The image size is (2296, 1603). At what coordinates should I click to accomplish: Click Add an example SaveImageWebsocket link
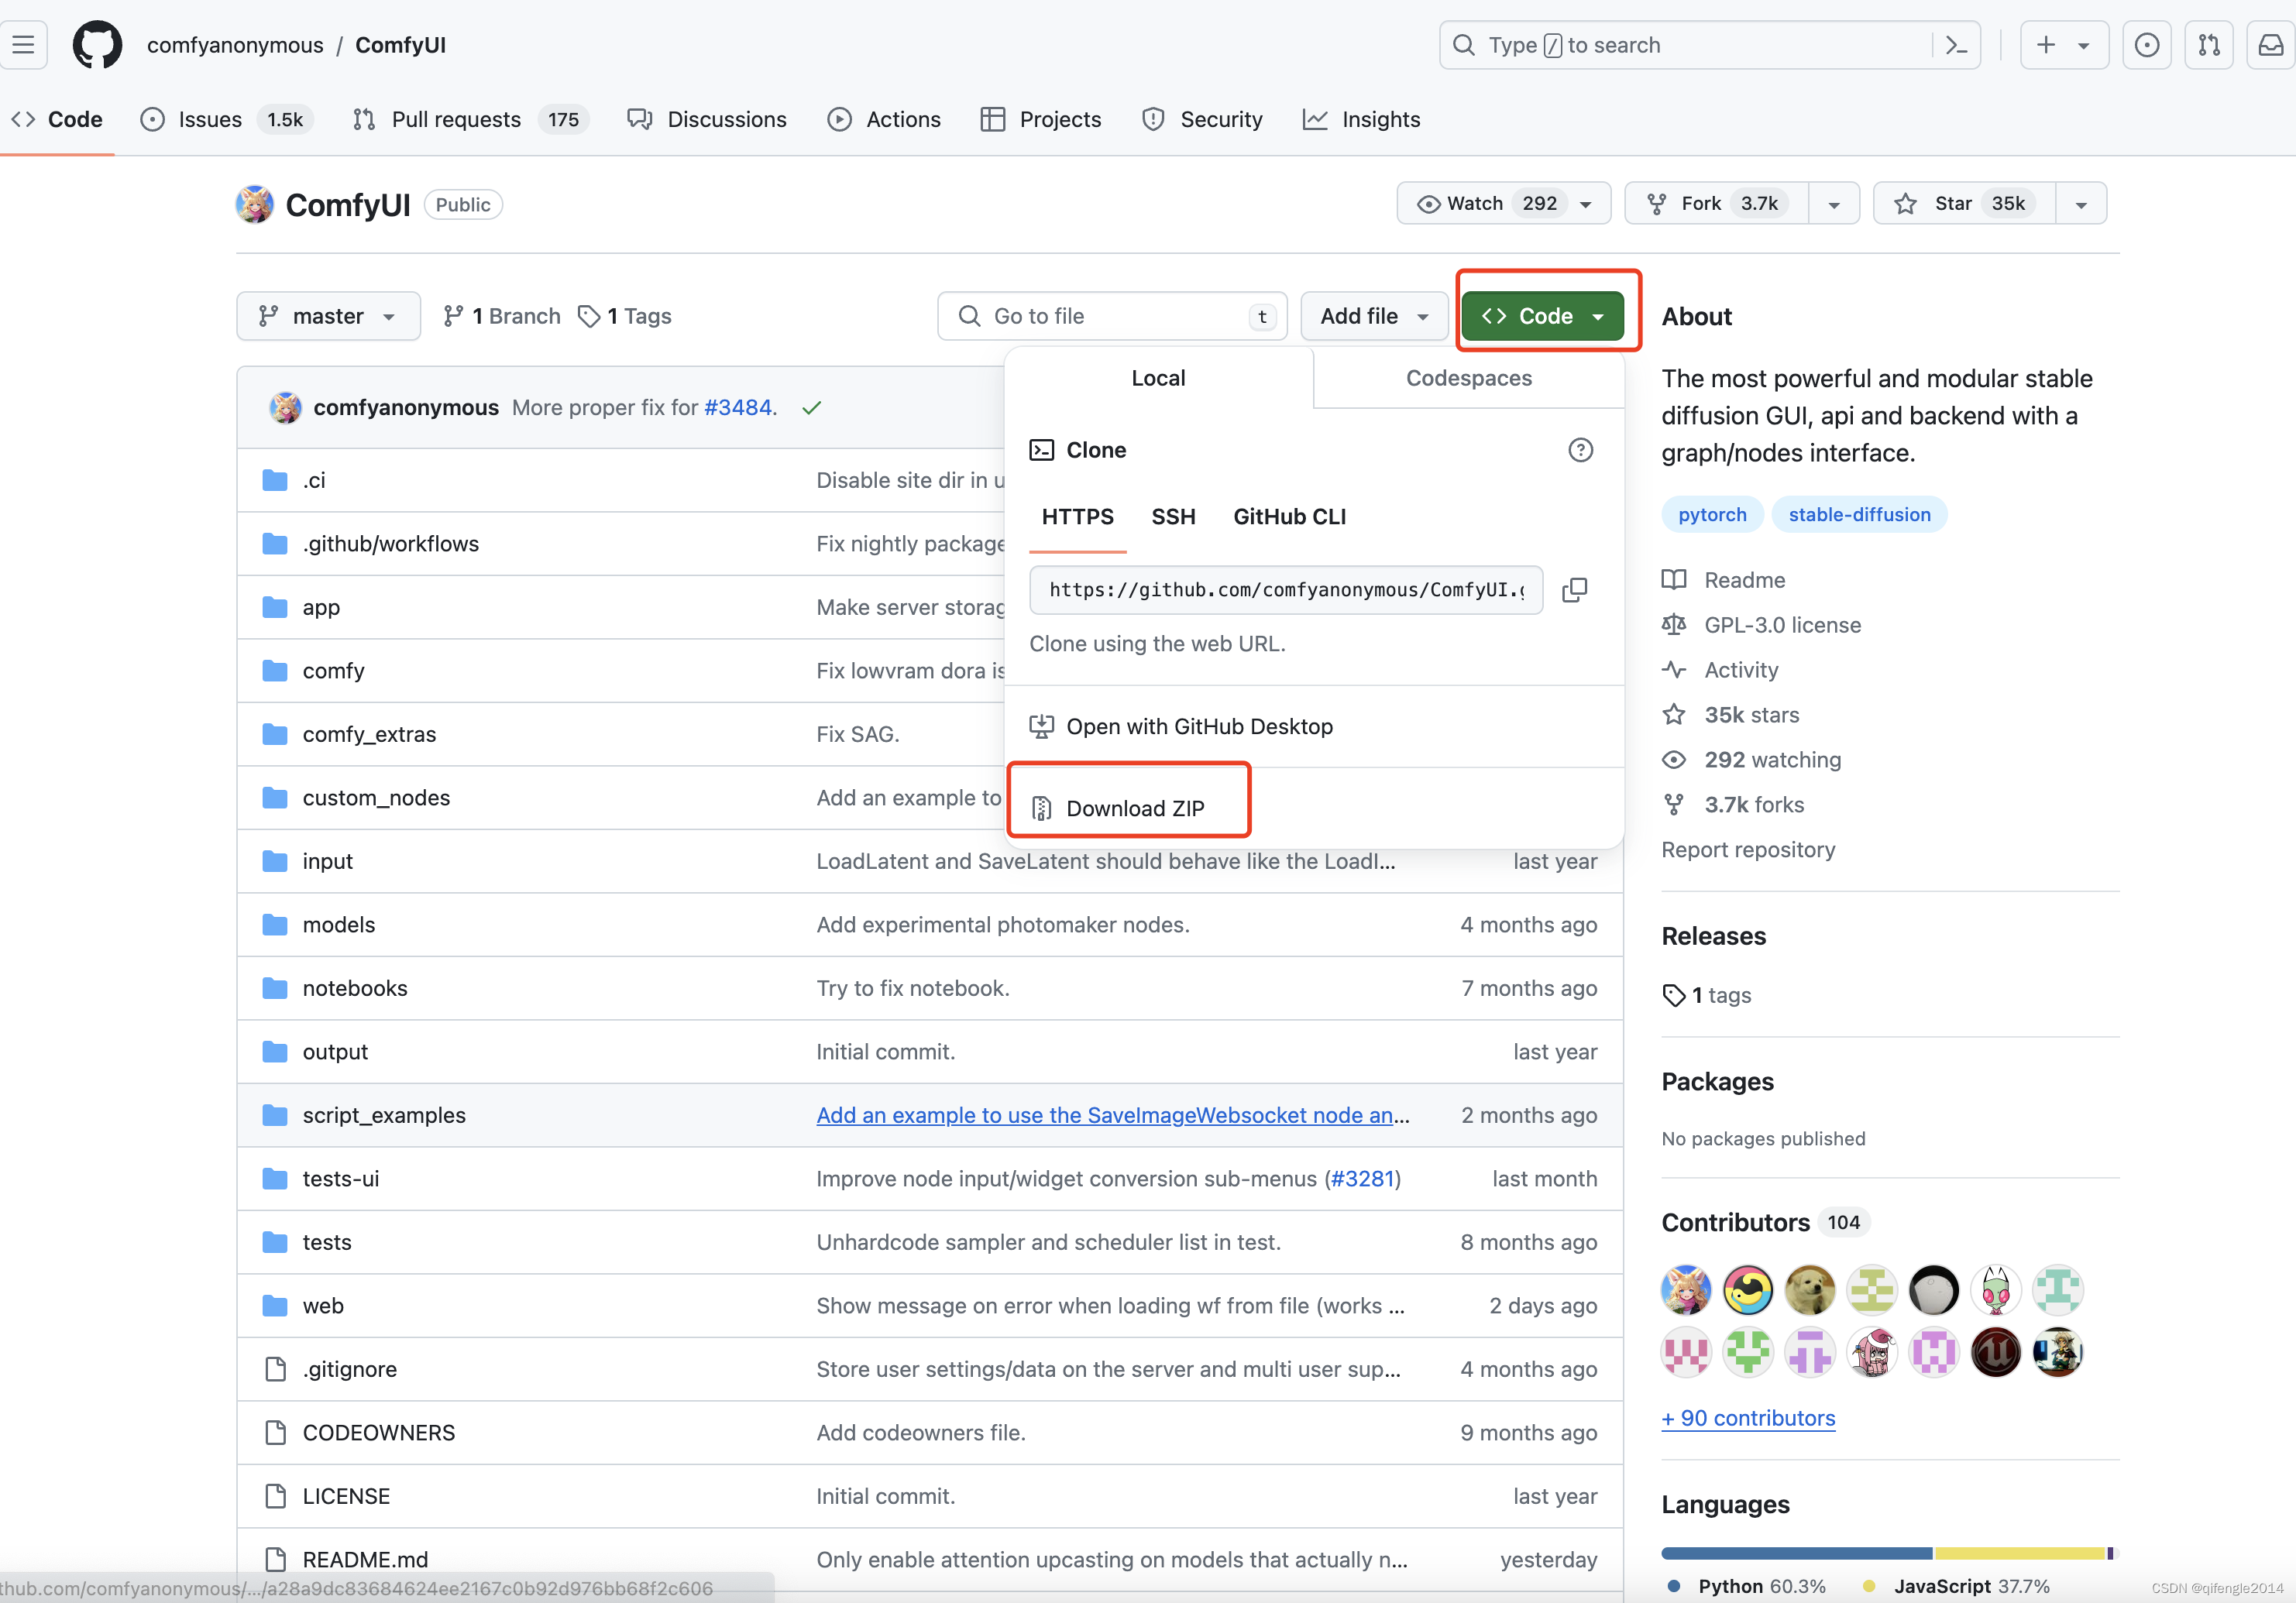1113,1114
